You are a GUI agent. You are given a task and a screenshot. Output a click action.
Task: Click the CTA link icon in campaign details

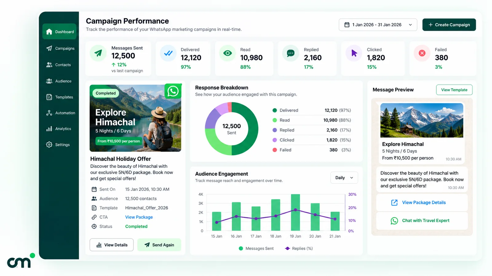click(94, 217)
